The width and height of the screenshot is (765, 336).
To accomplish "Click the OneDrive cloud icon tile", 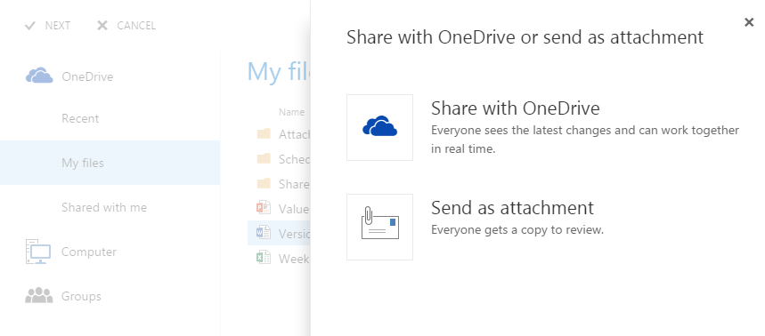I will [x=379, y=128].
